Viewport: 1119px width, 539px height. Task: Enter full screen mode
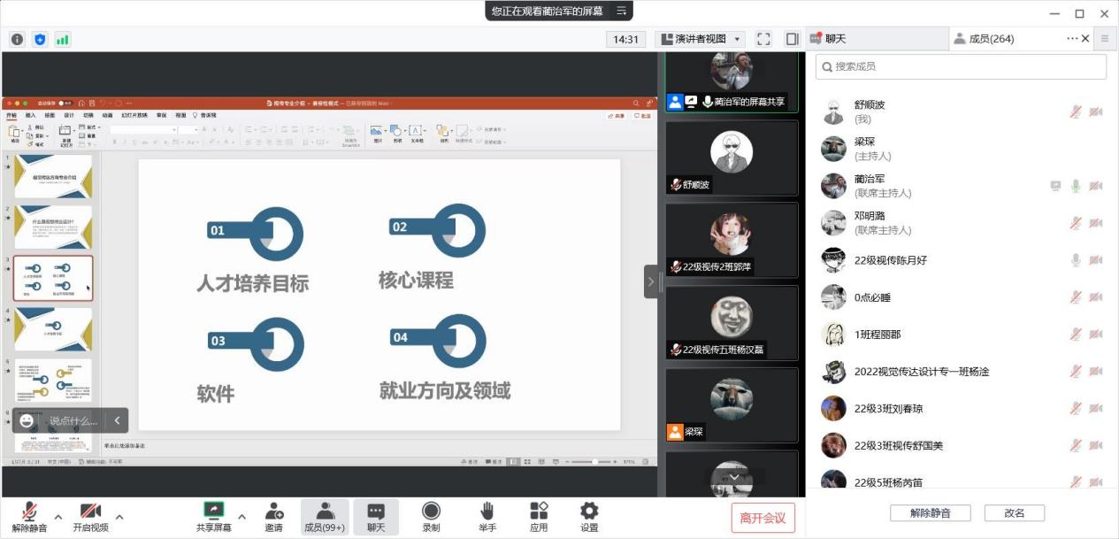click(764, 39)
